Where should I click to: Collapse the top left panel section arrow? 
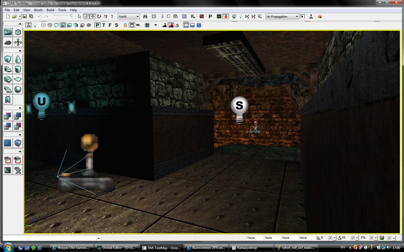click(x=20, y=24)
